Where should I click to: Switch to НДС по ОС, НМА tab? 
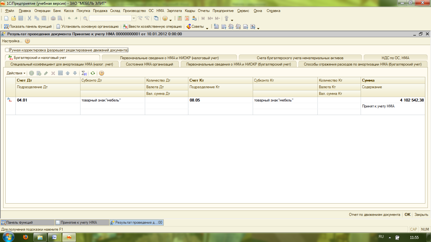pyautogui.click(x=395, y=58)
